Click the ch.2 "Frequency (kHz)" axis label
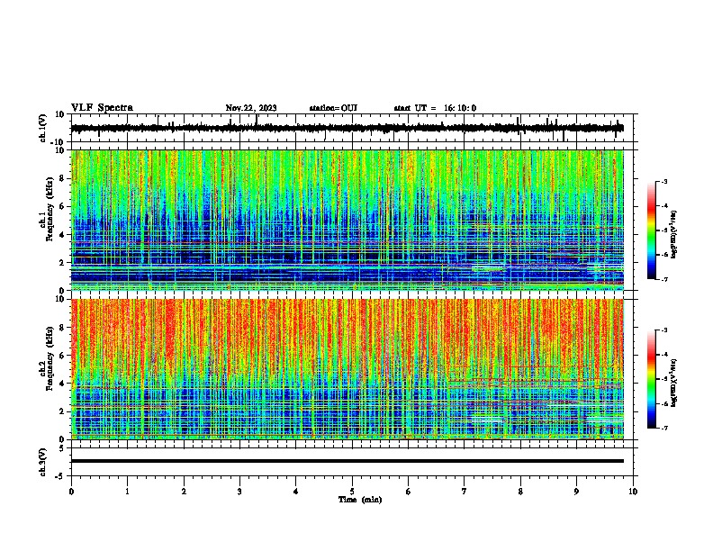713x551 pixels. click(x=50, y=358)
